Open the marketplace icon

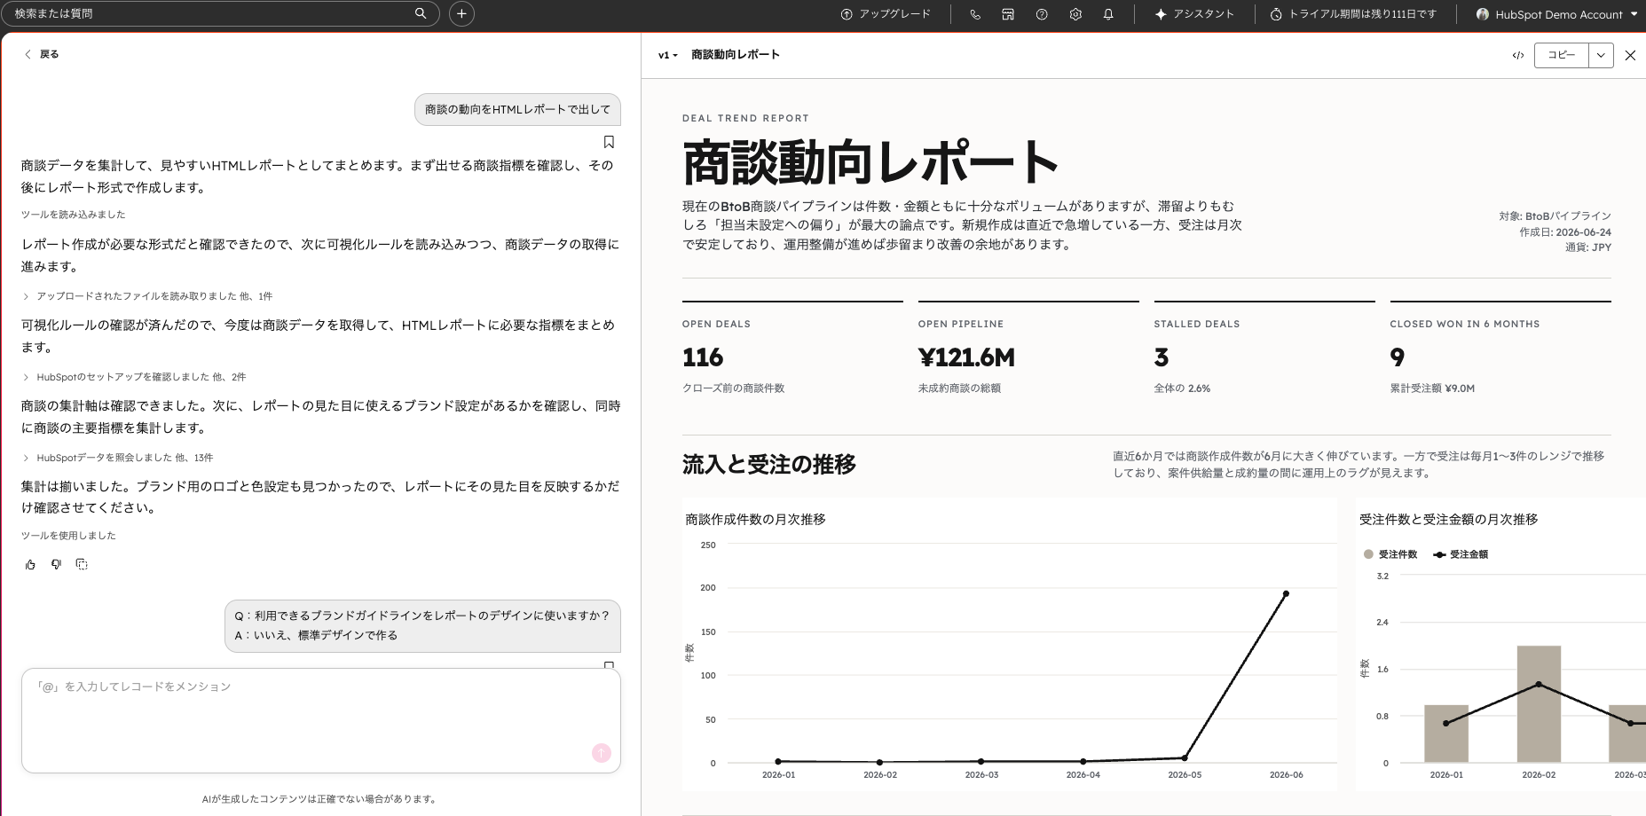pyautogui.click(x=1008, y=14)
